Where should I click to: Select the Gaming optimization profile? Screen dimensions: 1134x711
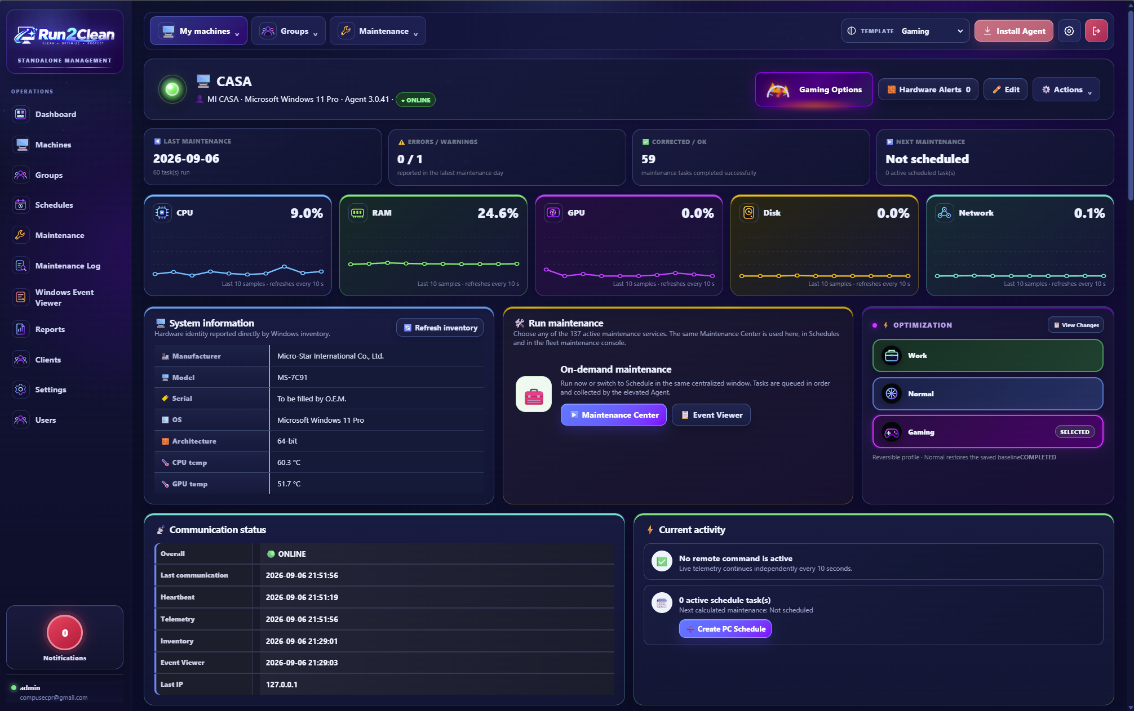[x=987, y=432]
